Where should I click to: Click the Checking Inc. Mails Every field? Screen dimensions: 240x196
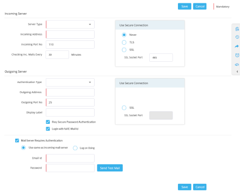coord(57,55)
